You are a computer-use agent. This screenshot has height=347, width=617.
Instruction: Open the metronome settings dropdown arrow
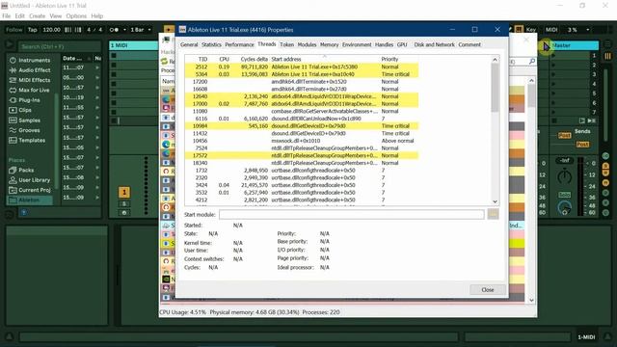tap(124, 30)
